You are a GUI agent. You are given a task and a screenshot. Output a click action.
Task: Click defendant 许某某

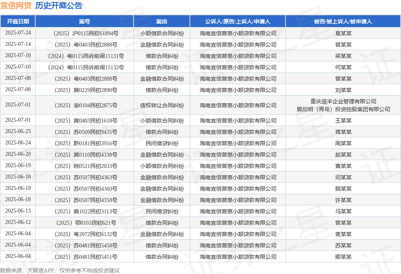point(343,200)
